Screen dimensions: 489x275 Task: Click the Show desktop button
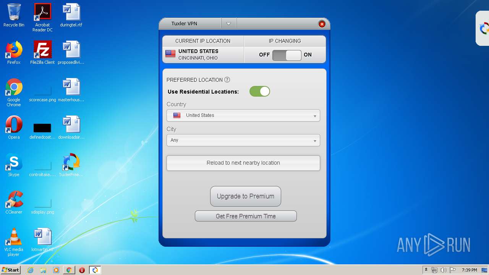click(485, 270)
